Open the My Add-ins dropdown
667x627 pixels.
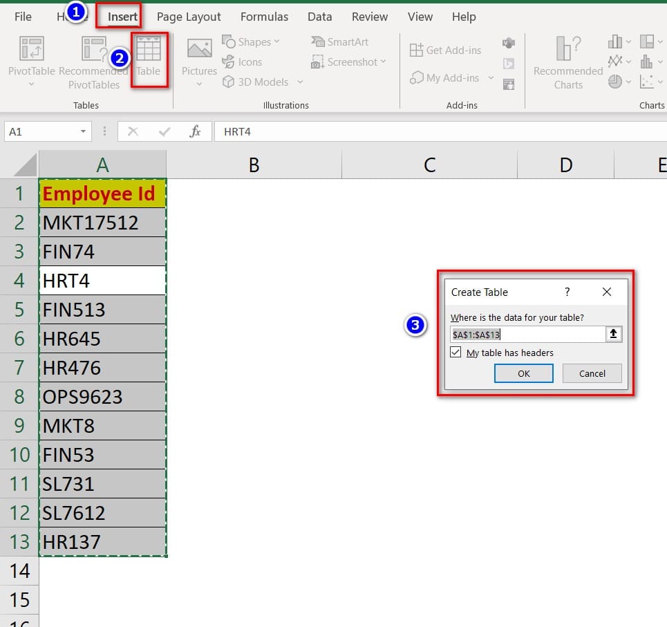pyautogui.click(x=491, y=78)
